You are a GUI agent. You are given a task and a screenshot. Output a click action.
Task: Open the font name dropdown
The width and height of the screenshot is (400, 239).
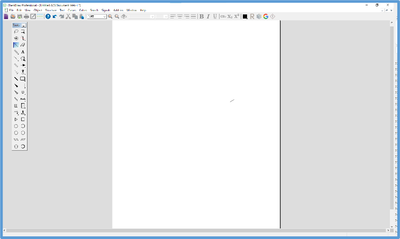(x=152, y=16)
